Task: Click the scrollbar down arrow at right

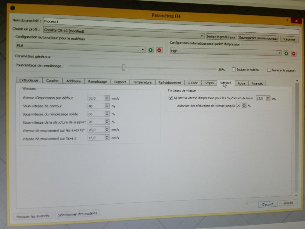Action: coord(296,195)
